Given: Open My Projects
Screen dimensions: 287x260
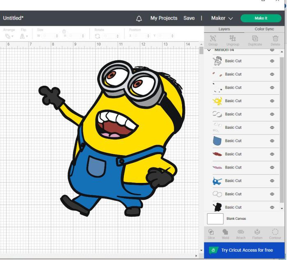Looking at the screenshot, I should tap(164, 18).
